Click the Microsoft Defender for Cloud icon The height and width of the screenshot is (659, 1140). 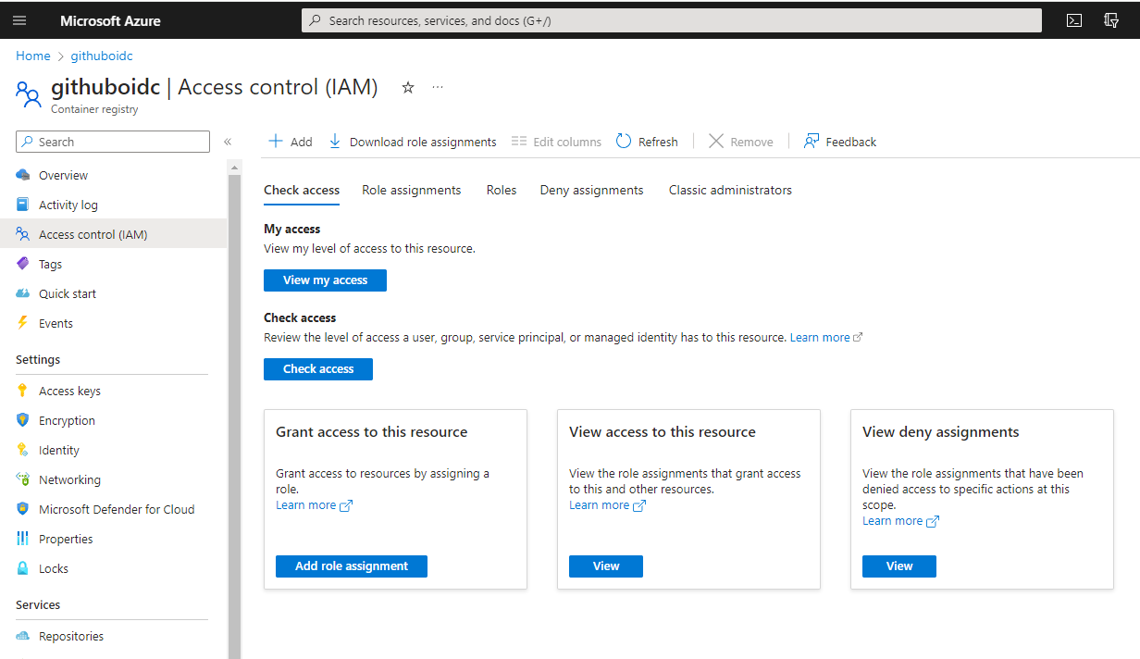click(x=23, y=509)
